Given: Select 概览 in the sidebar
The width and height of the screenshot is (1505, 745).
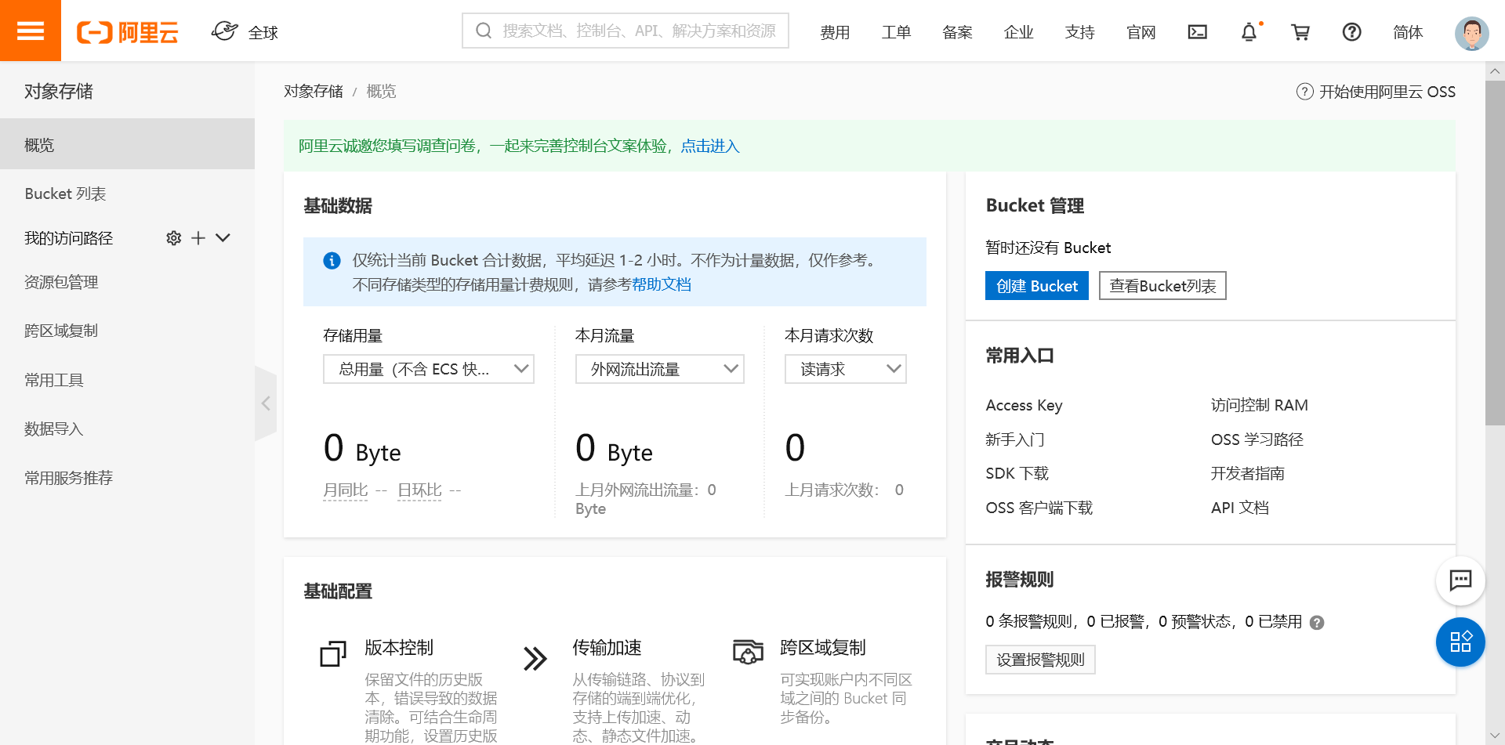Looking at the screenshot, I should (127, 144).
